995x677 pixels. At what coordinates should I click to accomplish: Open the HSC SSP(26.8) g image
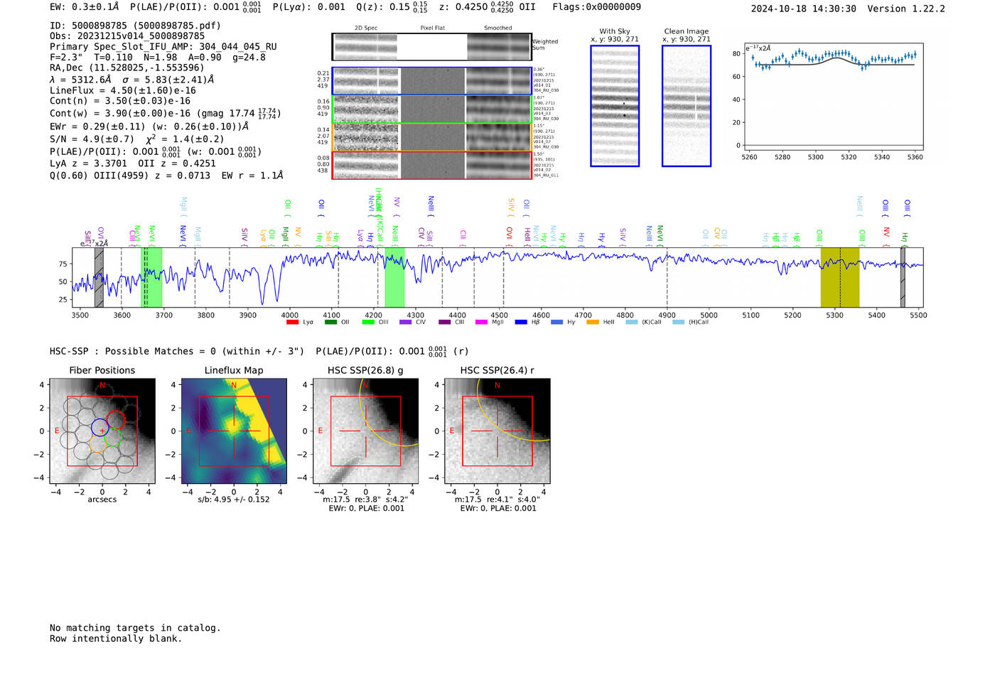(x=365, y=431)
